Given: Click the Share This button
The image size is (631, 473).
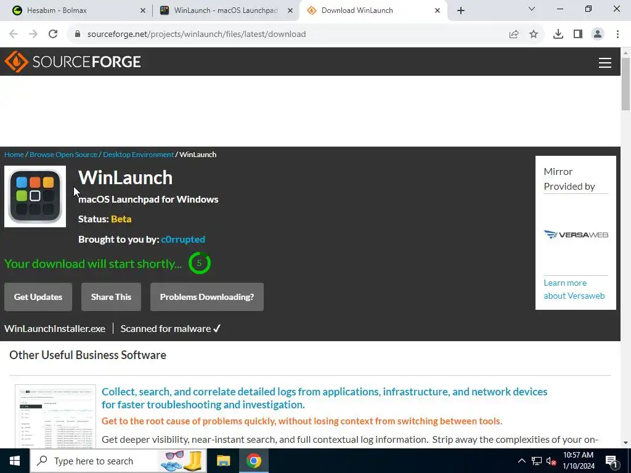Looking at the screenshot, I should (x=111, y=297).
